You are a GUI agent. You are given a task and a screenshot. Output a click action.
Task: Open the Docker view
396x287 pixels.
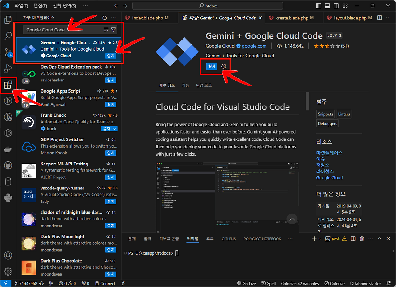8,149
